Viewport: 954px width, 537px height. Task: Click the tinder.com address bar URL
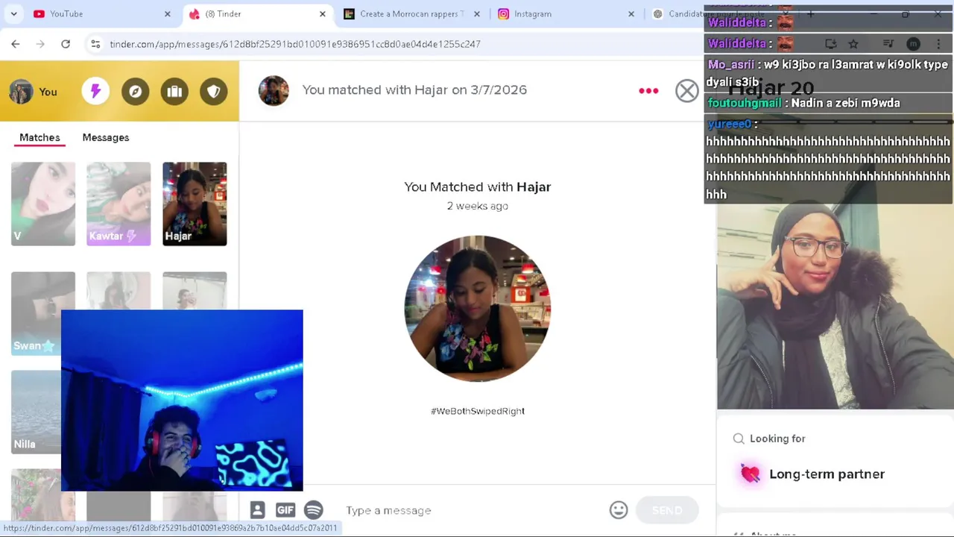(295, 44)
